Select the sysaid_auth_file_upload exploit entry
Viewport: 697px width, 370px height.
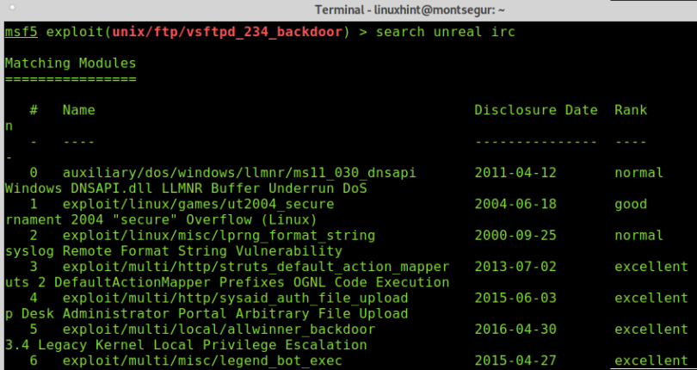click(235, 298)
